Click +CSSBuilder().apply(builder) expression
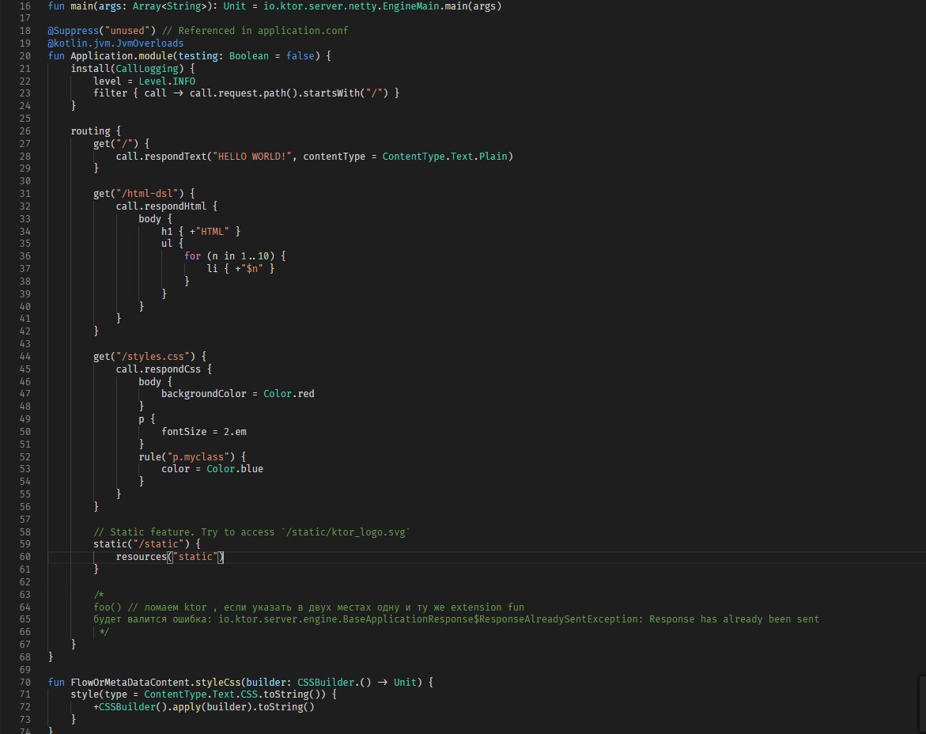926x734 pixels. [x=173, y=707]
